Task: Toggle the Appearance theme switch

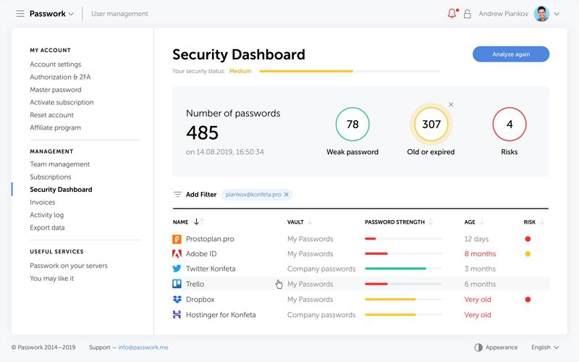Action: point(478,348)
